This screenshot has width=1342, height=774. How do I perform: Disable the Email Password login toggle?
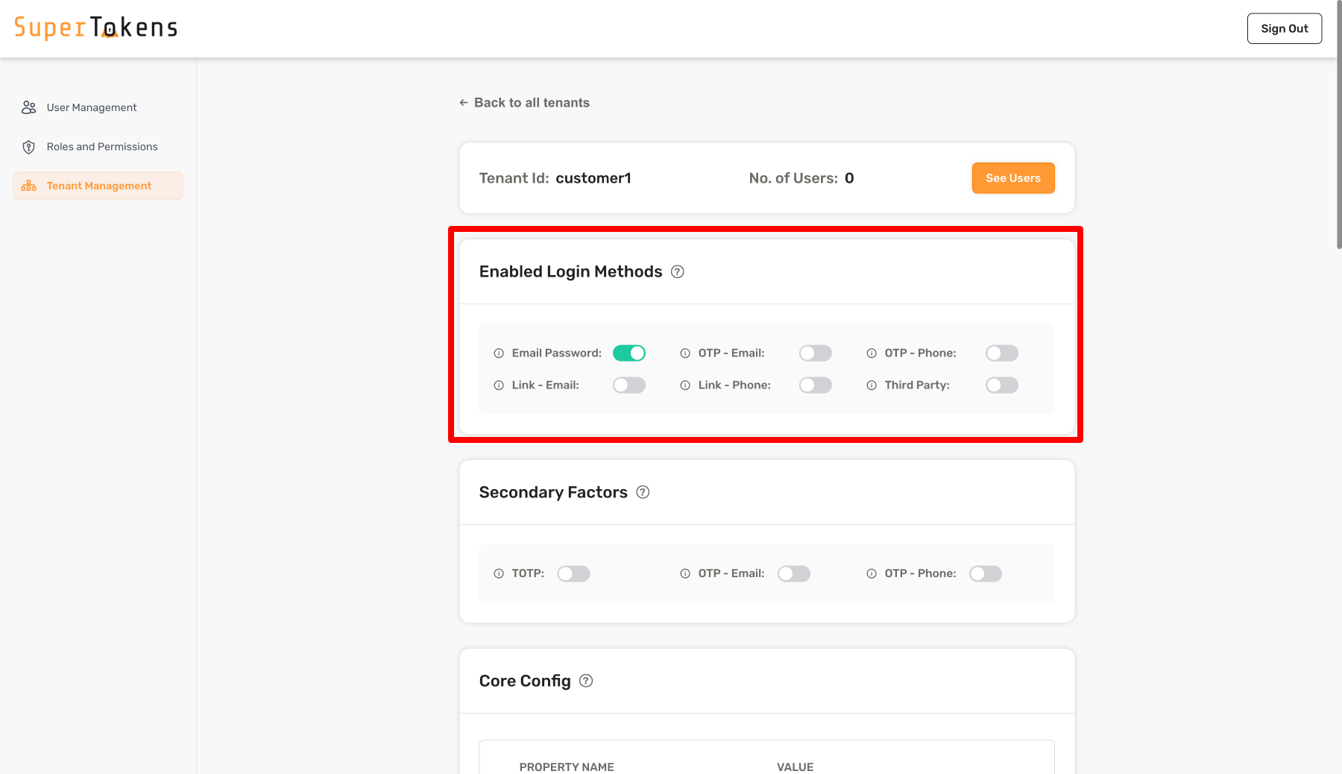pyautogui.click(x=629, y=353)
